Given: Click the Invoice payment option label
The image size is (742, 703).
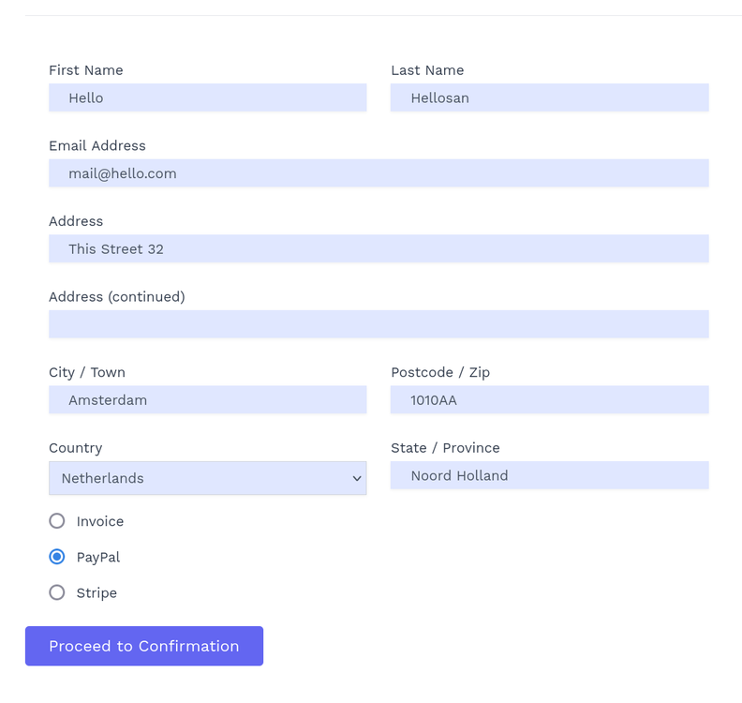Looking at the screenshot, I should (100, 521).
